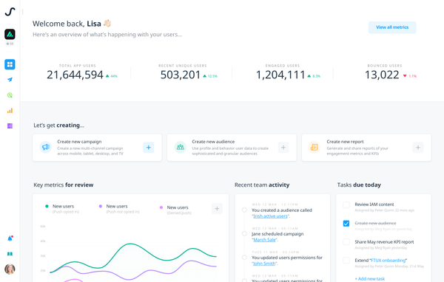The width and height of the screenshot is (444, 282).
Task: Click the plus button on Create new campaign
Action: [149, 147]
